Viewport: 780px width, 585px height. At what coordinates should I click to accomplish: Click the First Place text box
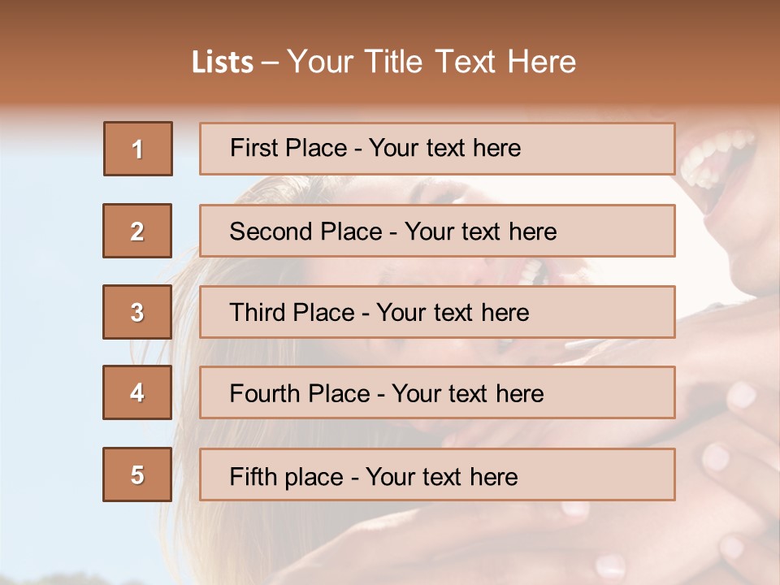click(x=437, y=149)
